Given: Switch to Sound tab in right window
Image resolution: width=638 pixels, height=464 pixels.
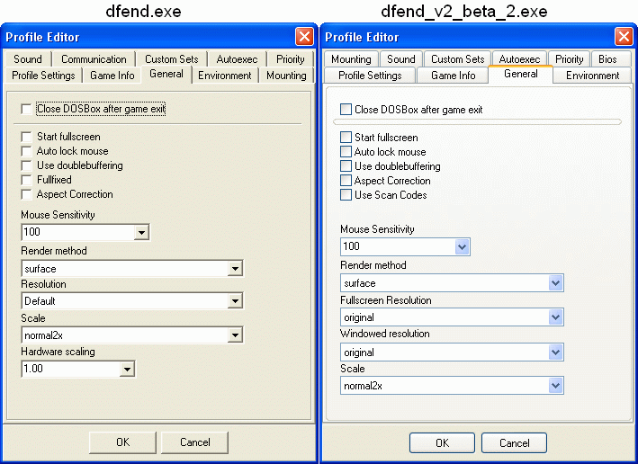Looking at the screenshot, I should 401,59.
